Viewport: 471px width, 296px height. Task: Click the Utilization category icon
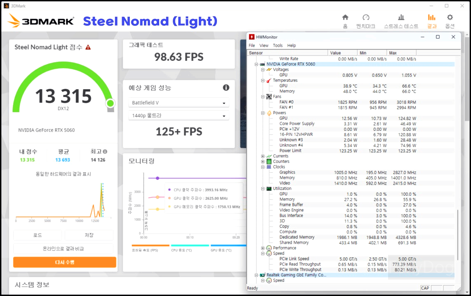[269, 189]
